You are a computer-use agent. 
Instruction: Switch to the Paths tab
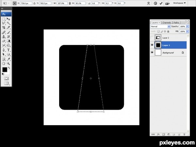click(x=176, y=23)
